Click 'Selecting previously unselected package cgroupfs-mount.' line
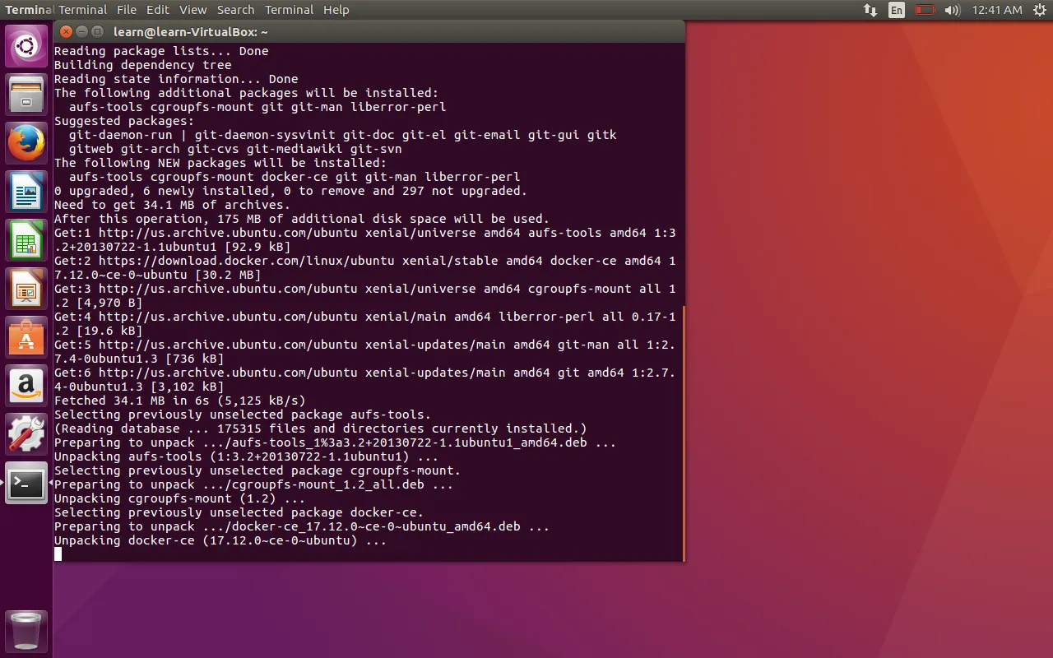The height and width of the screenshot is (658, 1053). tap(257, 470)
